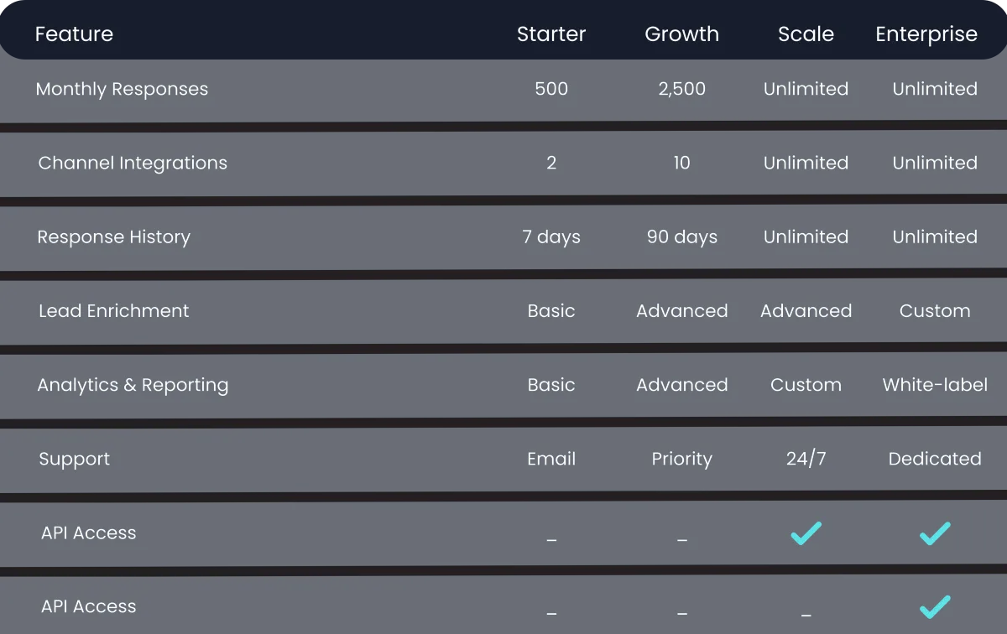Click the Enterprise checkmark in first API Access row
The width and height of the screenshot is (1007, 634).
coord(935,533)
